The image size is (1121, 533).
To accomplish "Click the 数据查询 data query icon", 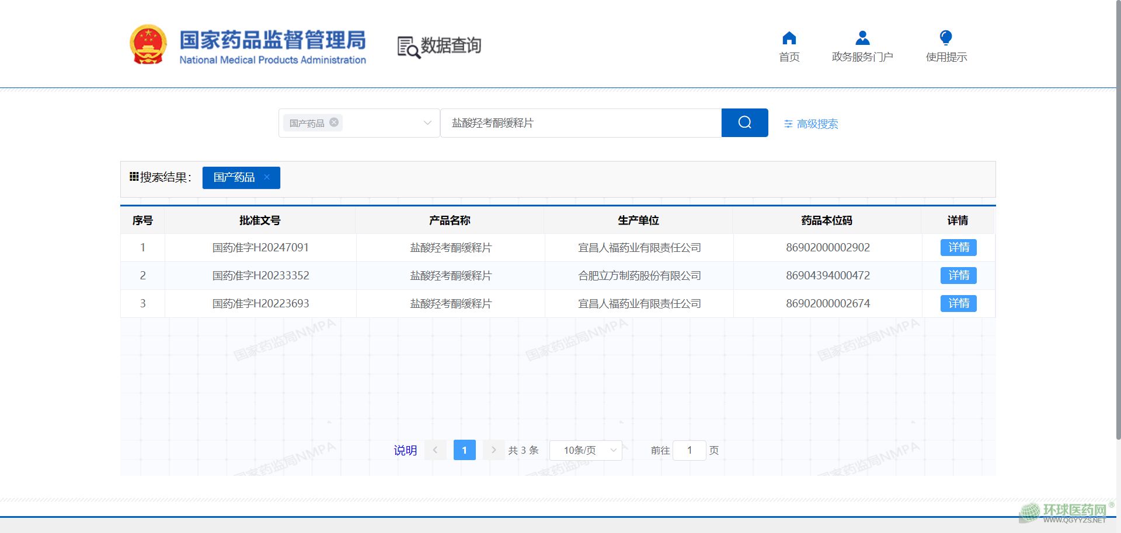I will pyautogui.click(x=408, y=47).
